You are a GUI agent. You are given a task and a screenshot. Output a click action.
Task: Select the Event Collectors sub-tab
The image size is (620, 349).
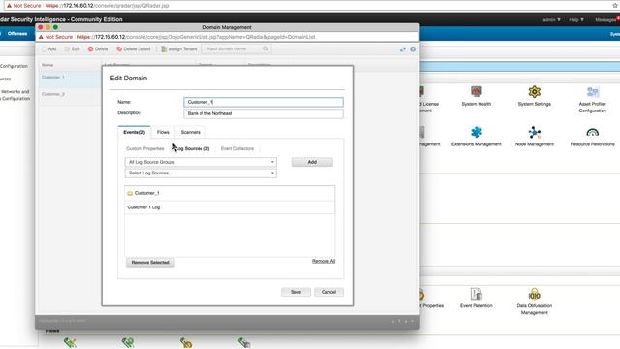(237, 148)
